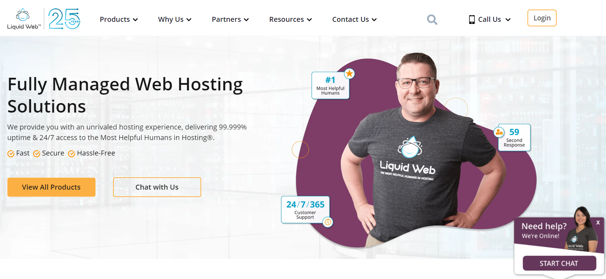Screen dimensions: 606x279
Task: Click the Chat with Us button
Action: pos(157,187)
